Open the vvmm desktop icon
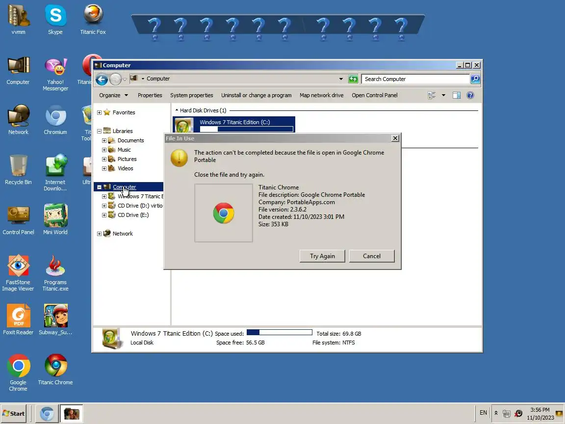The height and width of the screenshot is (424, 565). coord(18,20)
